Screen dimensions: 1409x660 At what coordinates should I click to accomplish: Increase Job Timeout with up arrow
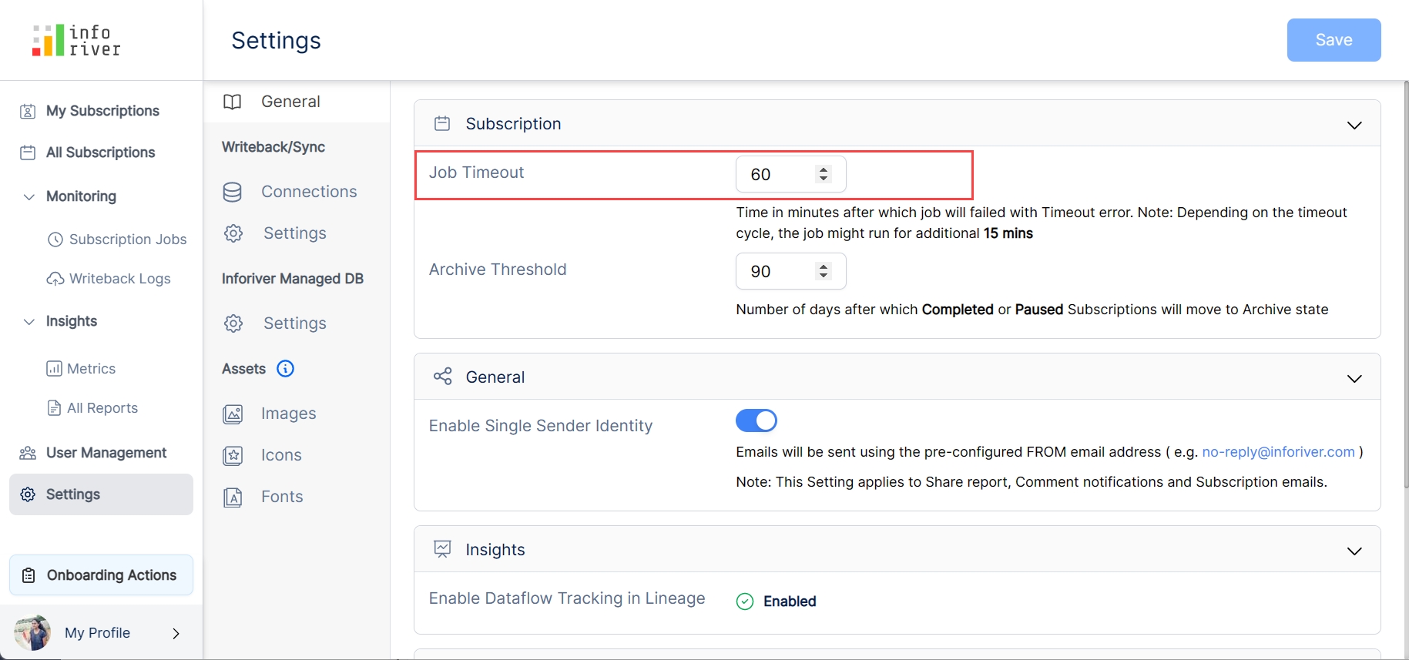(x=824, y=169)
